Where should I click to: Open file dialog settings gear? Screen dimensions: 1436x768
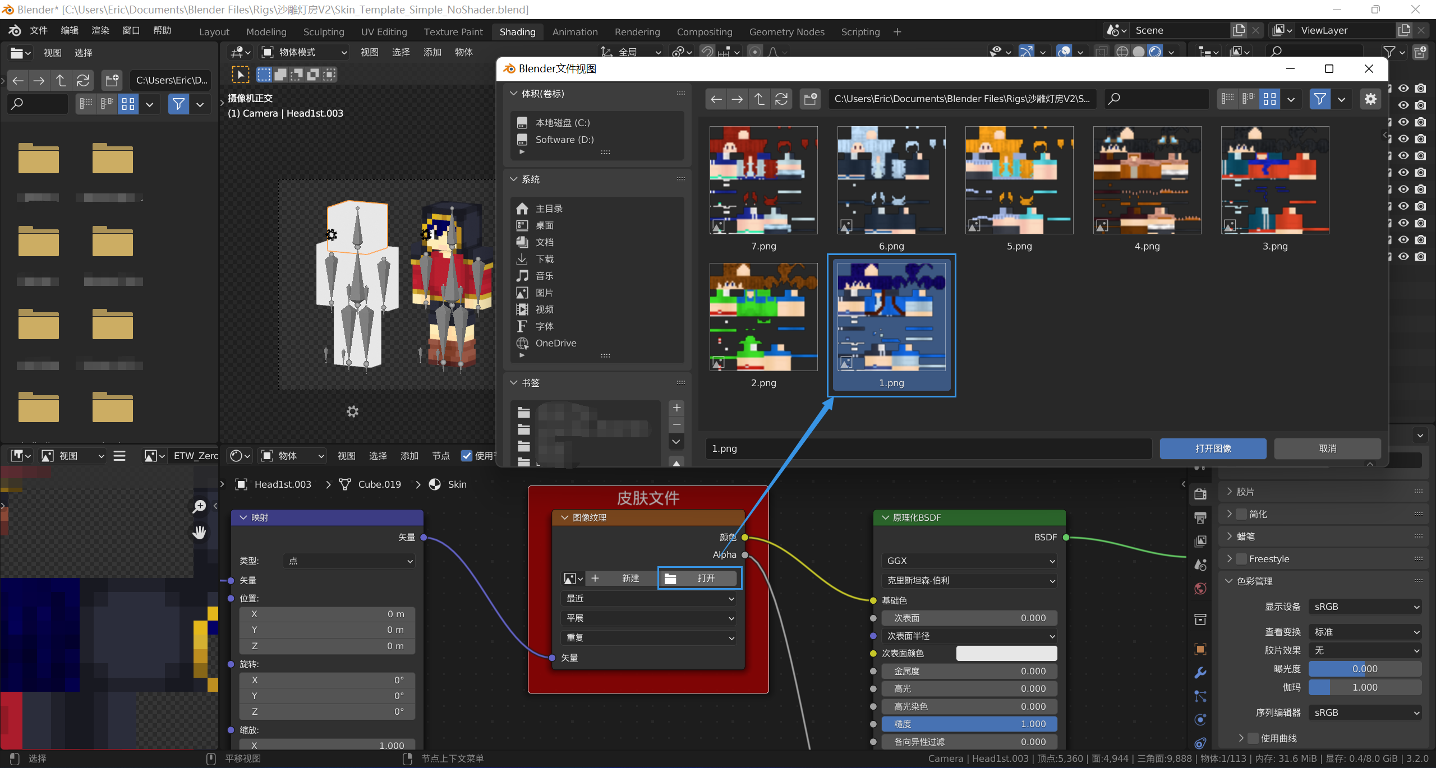tap(1370, 99)
